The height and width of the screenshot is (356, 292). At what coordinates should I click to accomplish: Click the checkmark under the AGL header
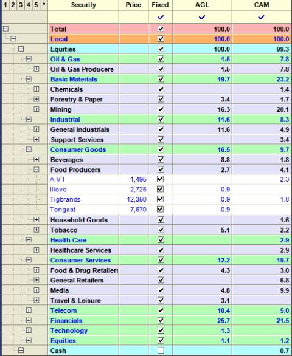click(202, 17)
